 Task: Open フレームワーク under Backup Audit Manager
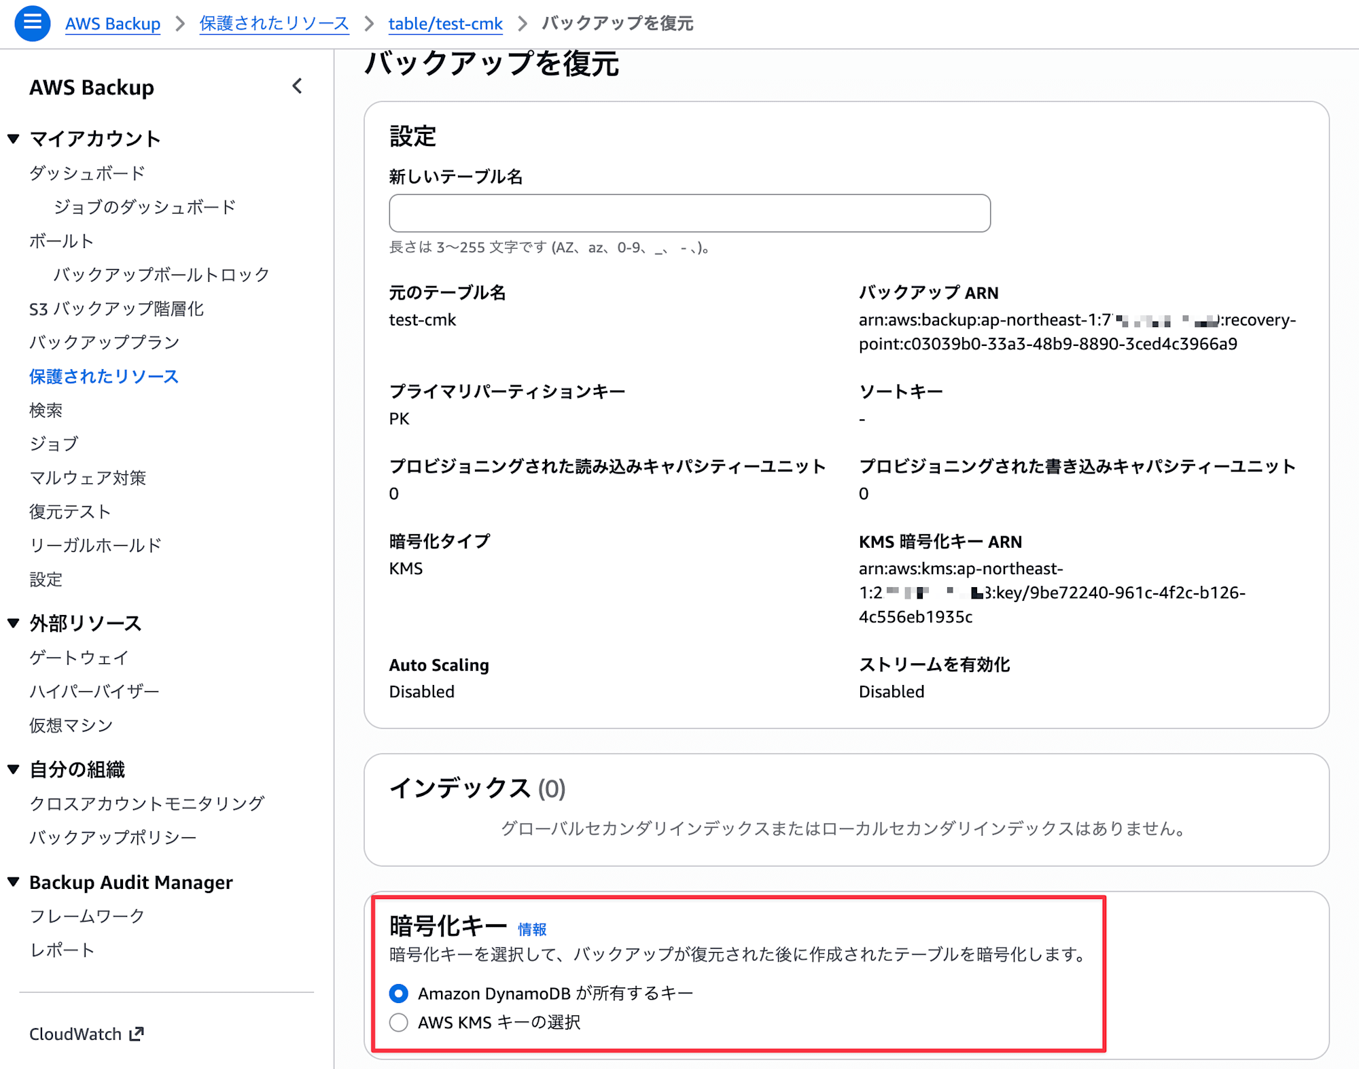(87, 916)
